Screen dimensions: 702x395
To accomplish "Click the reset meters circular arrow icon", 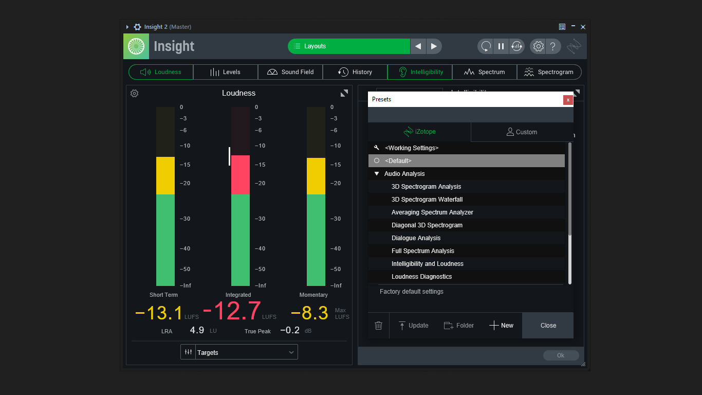I will pos(485,46).
